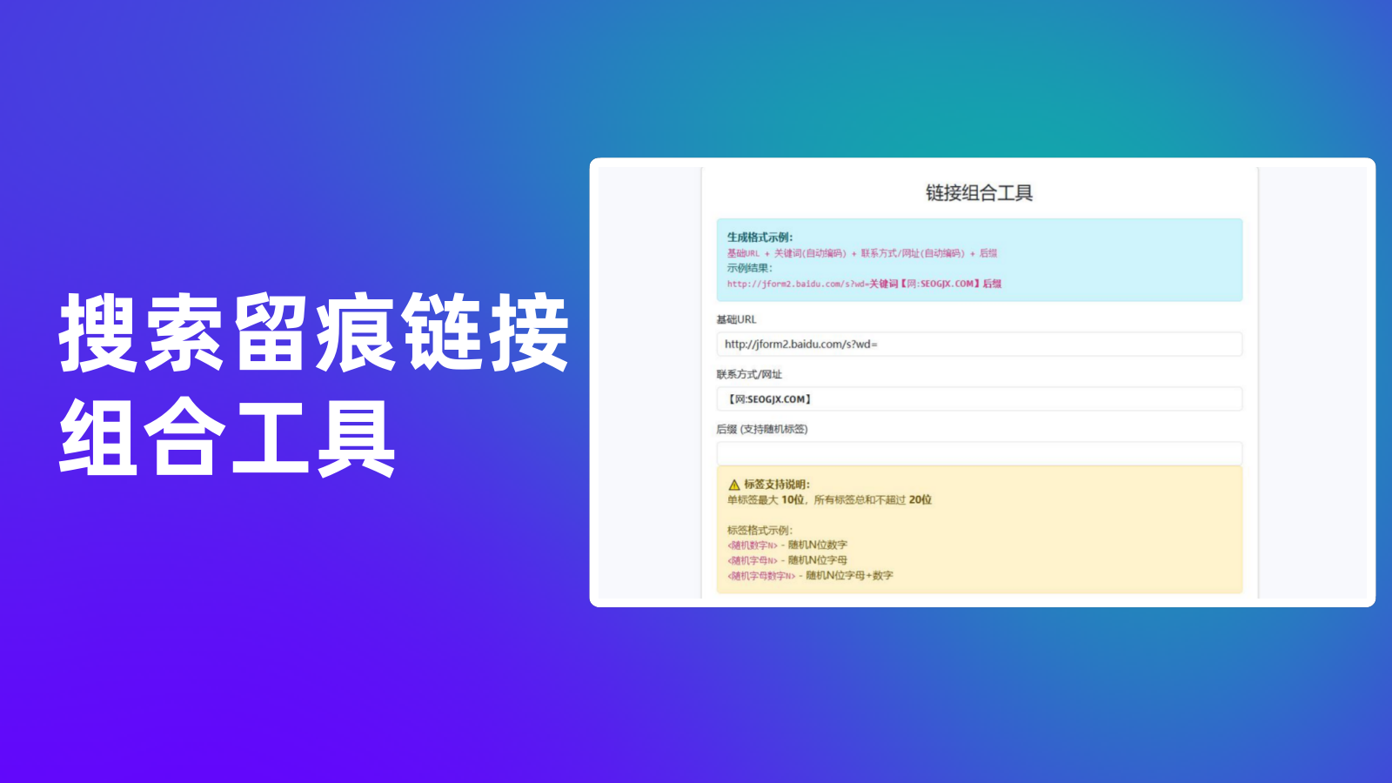Click the 基础URL label

736,319
